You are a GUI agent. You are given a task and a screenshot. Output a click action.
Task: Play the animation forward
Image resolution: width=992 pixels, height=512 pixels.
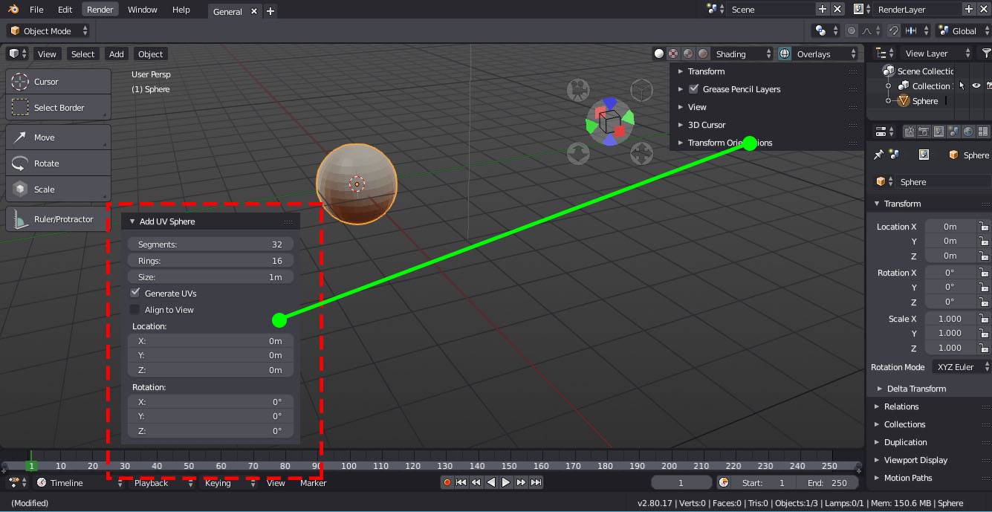pyautogui.click(x=506, y=482)
